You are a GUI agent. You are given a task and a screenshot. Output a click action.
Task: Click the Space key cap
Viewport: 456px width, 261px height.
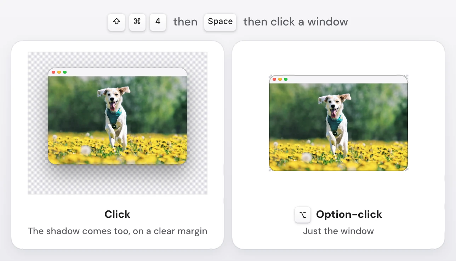click(x=220, y=22)
